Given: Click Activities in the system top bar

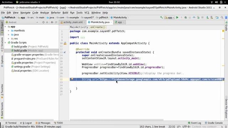Looking at the screenshot, I should pyautogui.click(x=7, y=2).
